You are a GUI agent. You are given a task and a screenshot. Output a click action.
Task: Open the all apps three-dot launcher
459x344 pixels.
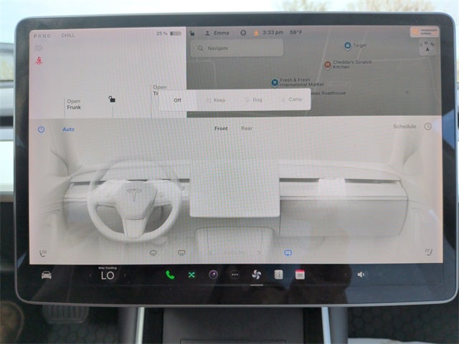click(235, 274)
